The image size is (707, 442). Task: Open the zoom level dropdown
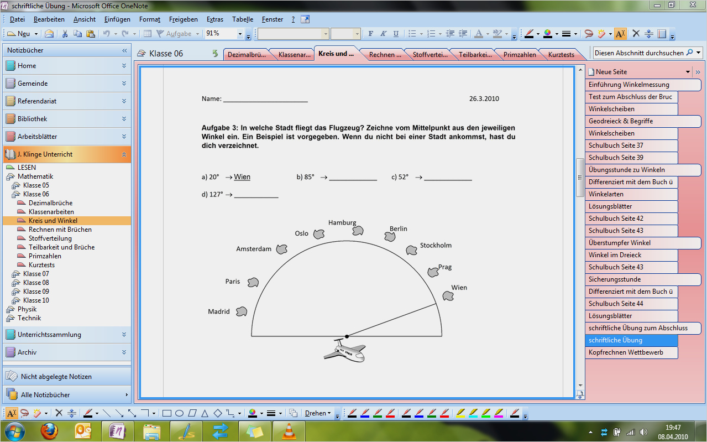[239, 34]
